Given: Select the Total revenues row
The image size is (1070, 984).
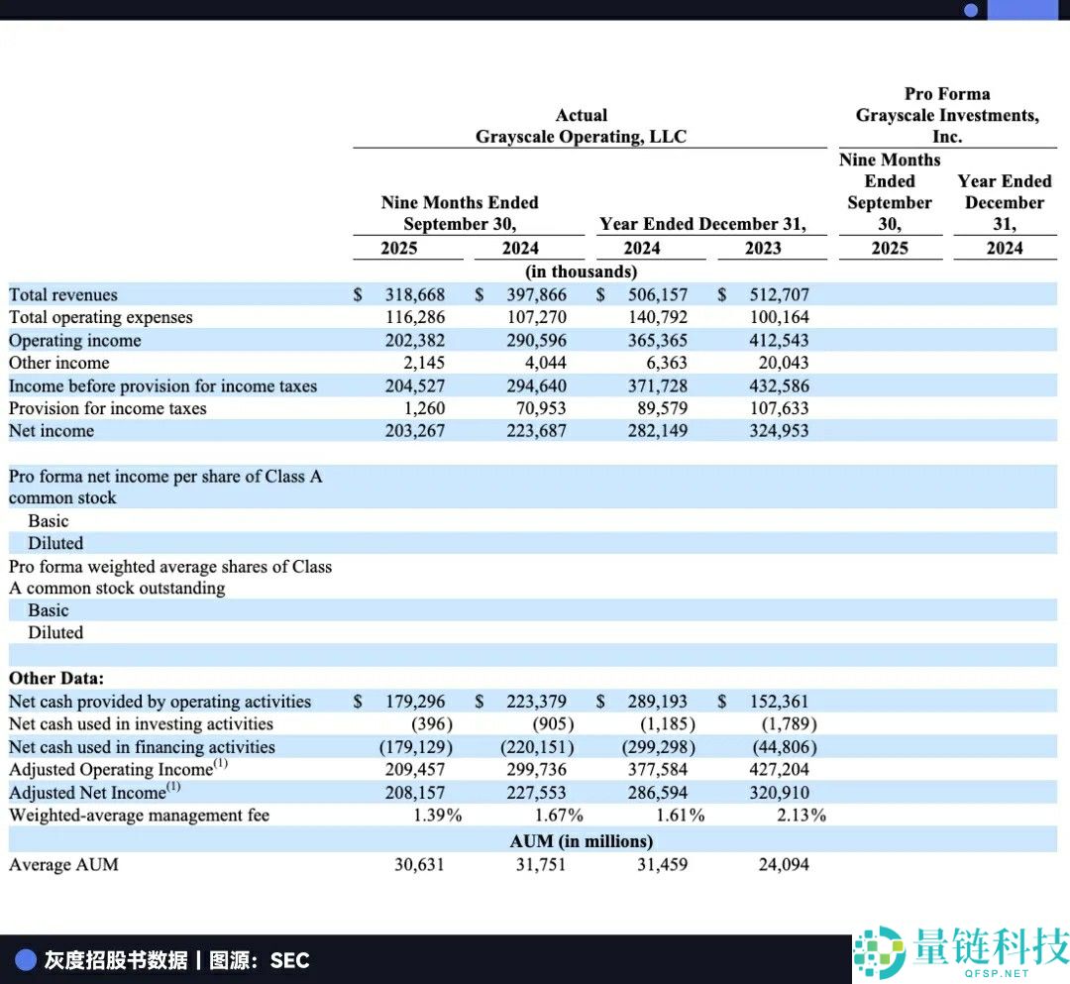Looking at the screenshot, I should (x=63, y=294).
